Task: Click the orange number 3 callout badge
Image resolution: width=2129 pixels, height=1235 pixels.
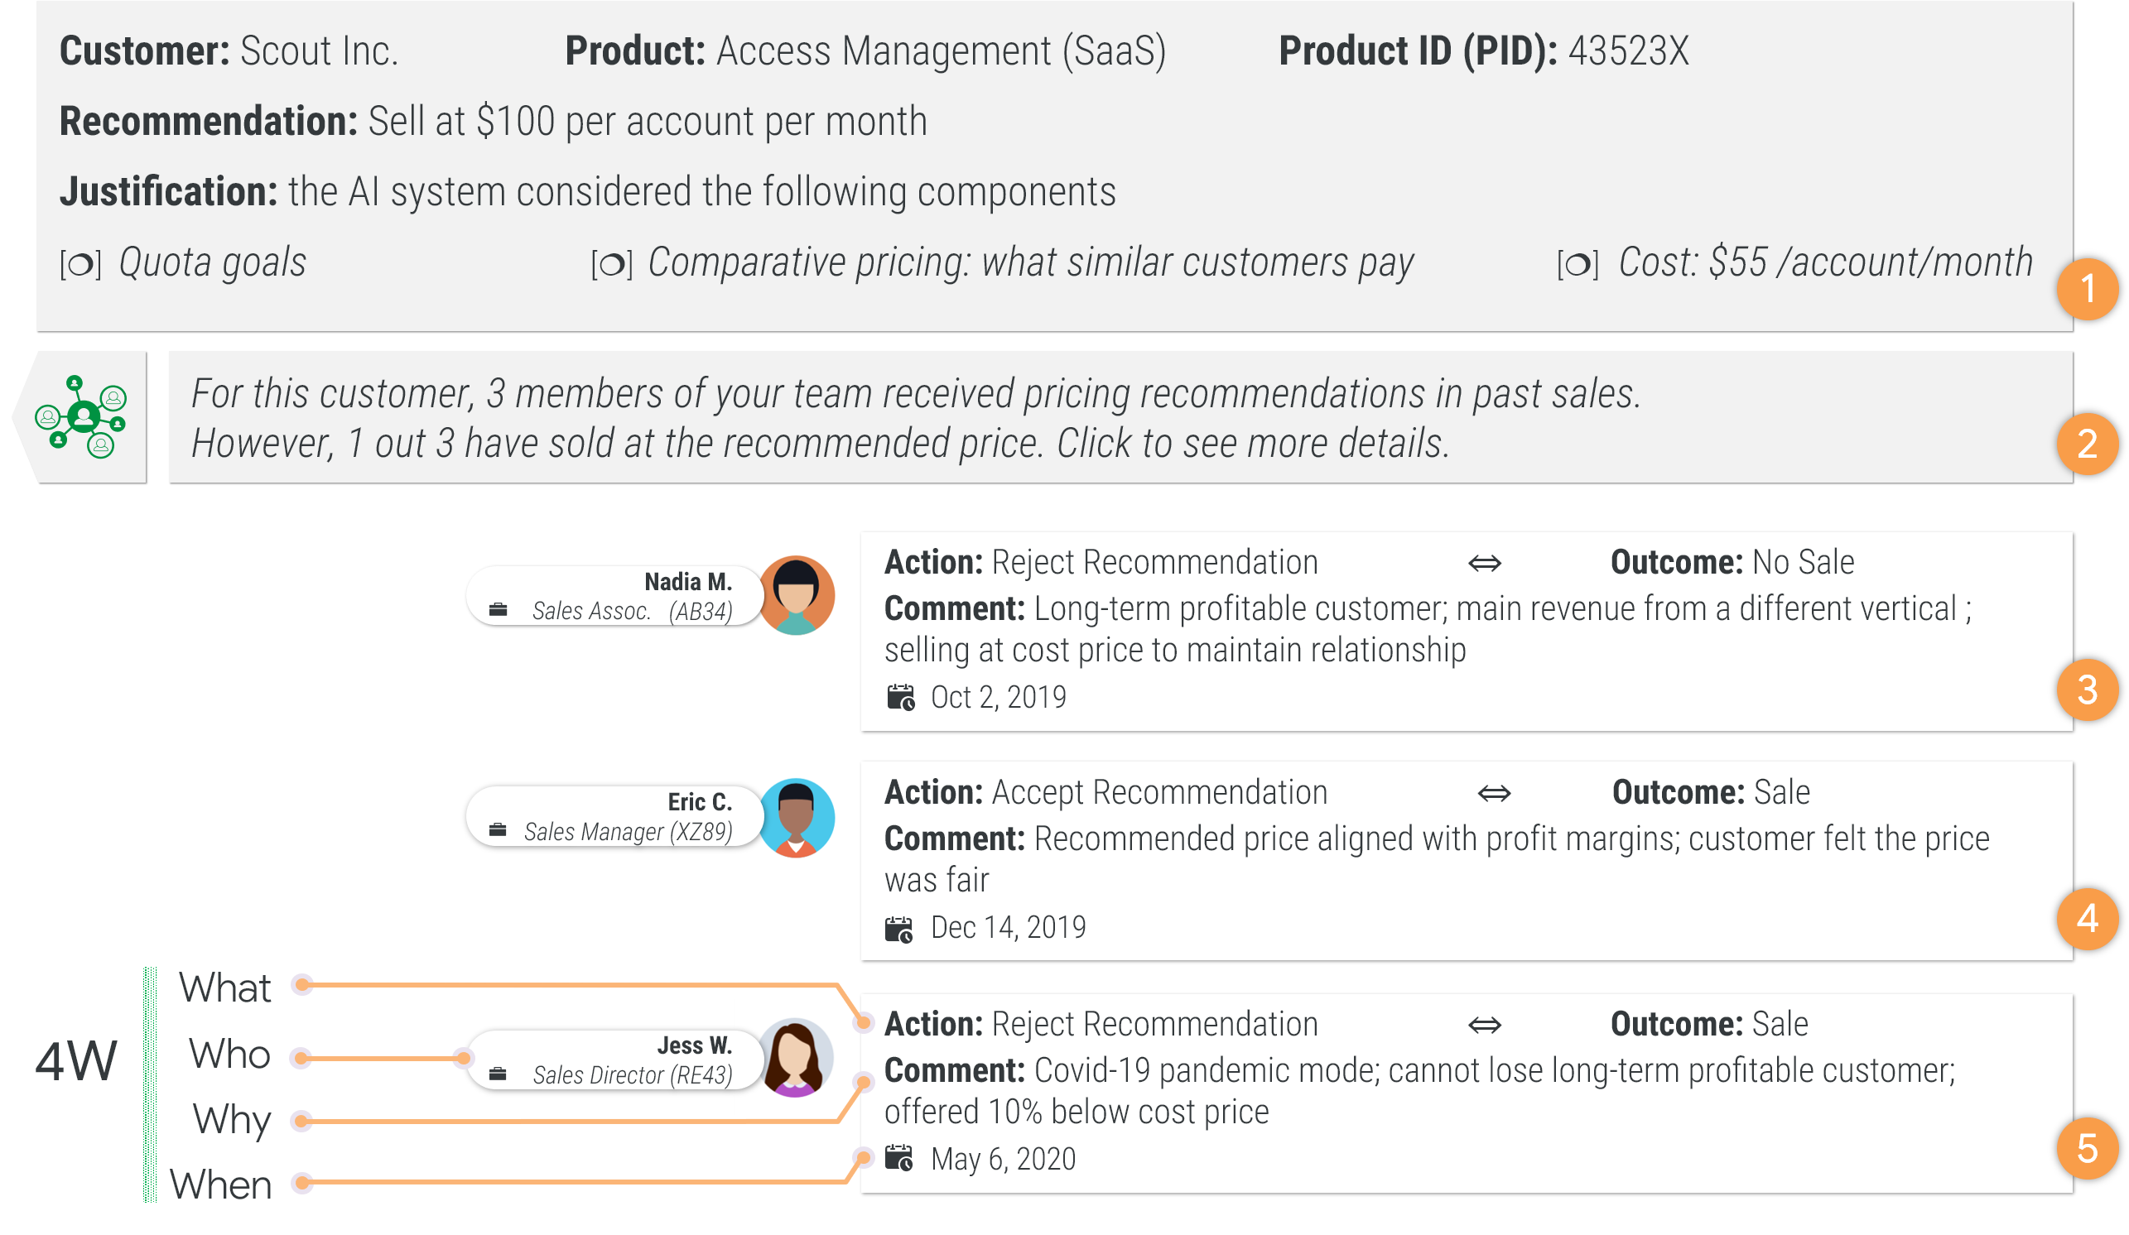Action: (2087, 690)
